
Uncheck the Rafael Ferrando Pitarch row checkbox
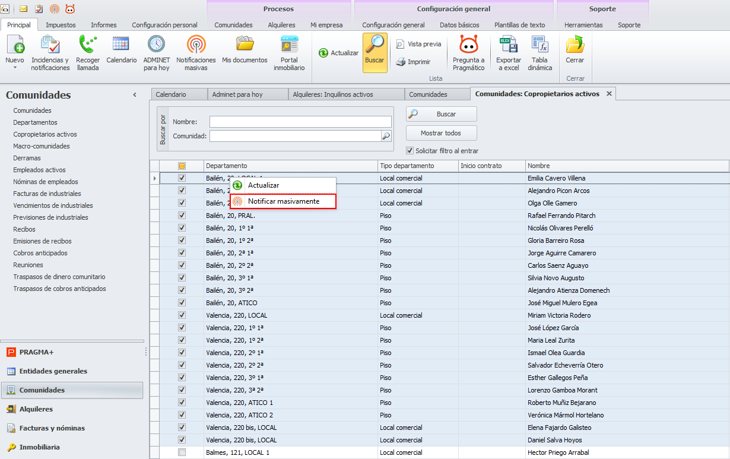182,216
